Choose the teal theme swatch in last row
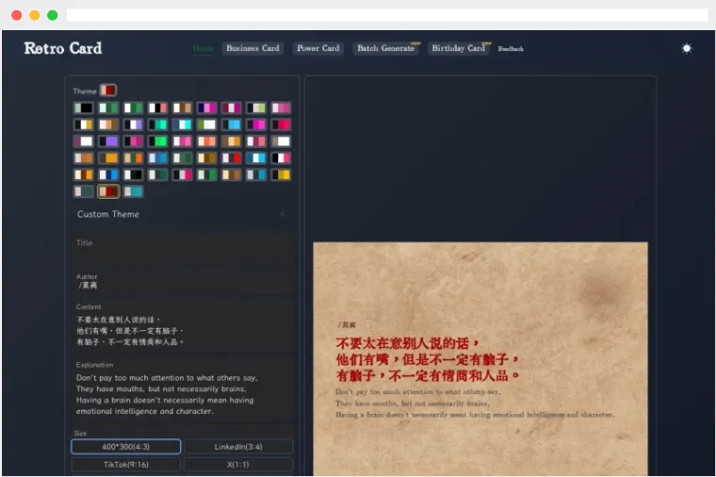 [x=133, y=191]
